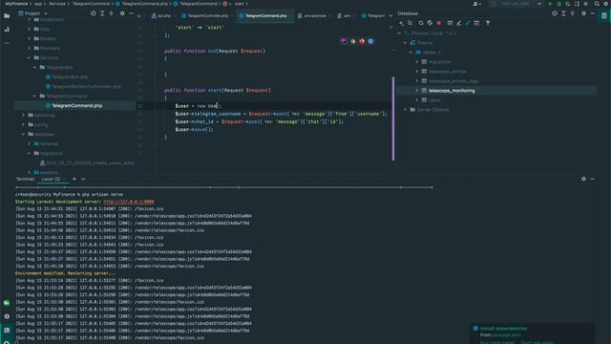Click the Refresh icon in Database toolbar

tap(420, 23)
